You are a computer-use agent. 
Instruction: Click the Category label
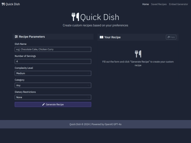coord(19,80)
